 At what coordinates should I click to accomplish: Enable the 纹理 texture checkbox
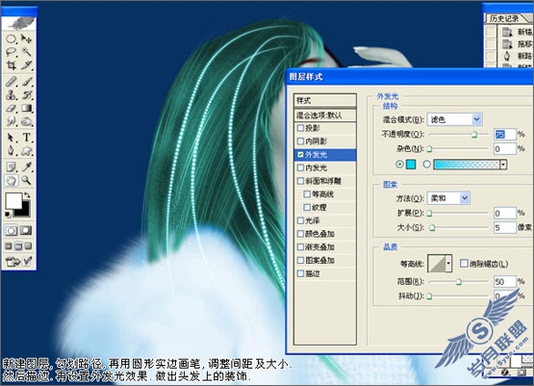coord(307,207)
